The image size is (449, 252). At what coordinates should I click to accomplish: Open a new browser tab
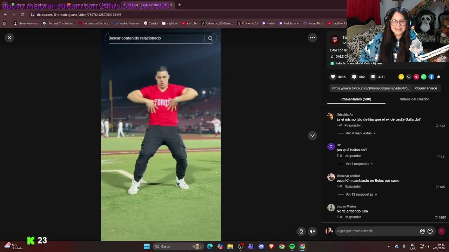[179, 5]
